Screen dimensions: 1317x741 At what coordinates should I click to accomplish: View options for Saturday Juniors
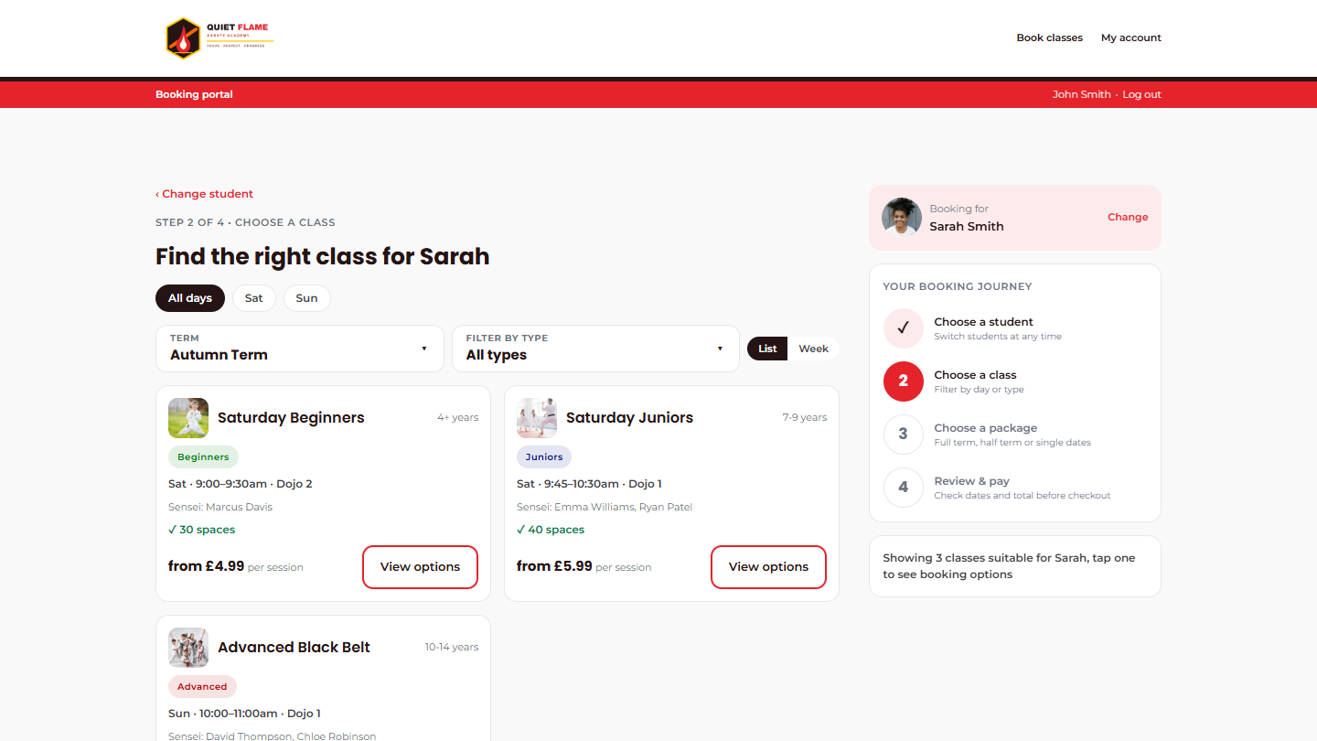coord(769,567)
